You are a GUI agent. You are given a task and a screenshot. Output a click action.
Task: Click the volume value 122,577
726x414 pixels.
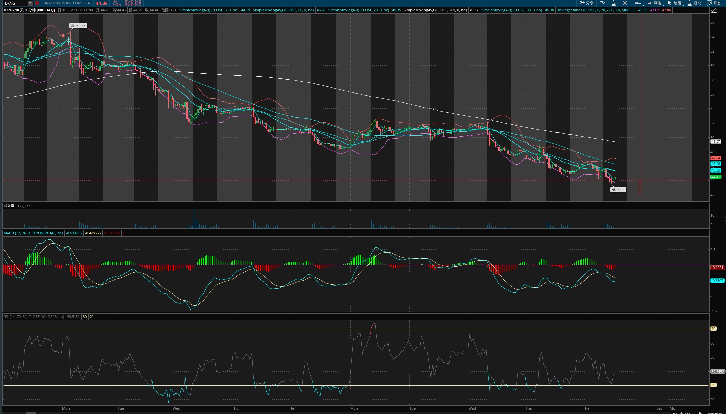[x=24, y=206]
